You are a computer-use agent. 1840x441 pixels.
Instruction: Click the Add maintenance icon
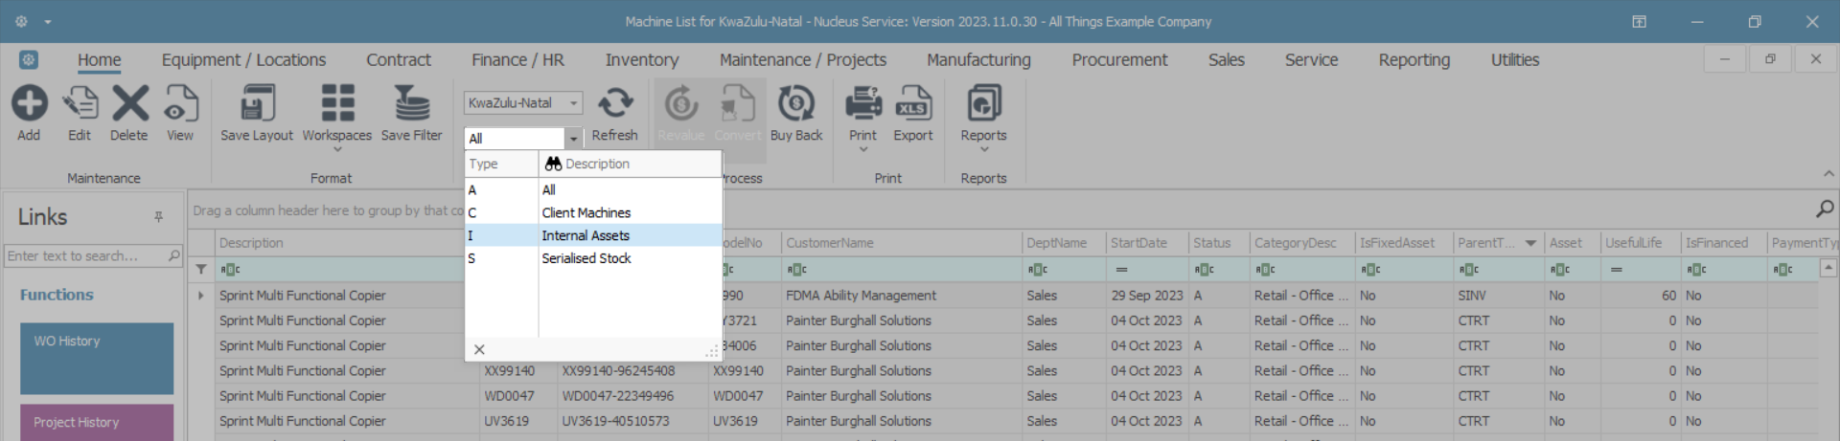(x=29, y=104)
